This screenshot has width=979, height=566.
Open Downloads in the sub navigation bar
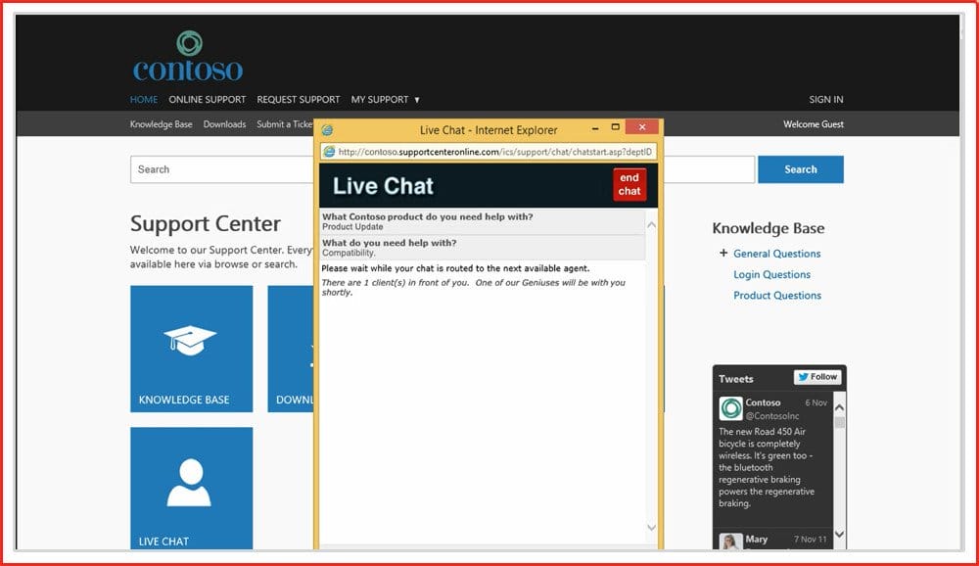point(224,124)
